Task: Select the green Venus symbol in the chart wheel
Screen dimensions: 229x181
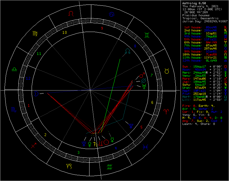Action: [x=90, y=144]
